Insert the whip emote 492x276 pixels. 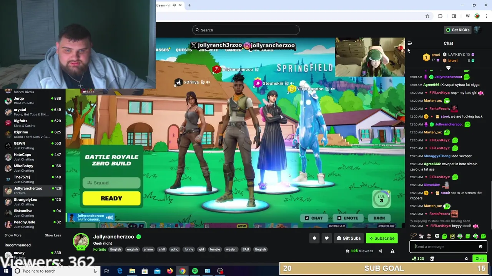[x=414, y=236]
